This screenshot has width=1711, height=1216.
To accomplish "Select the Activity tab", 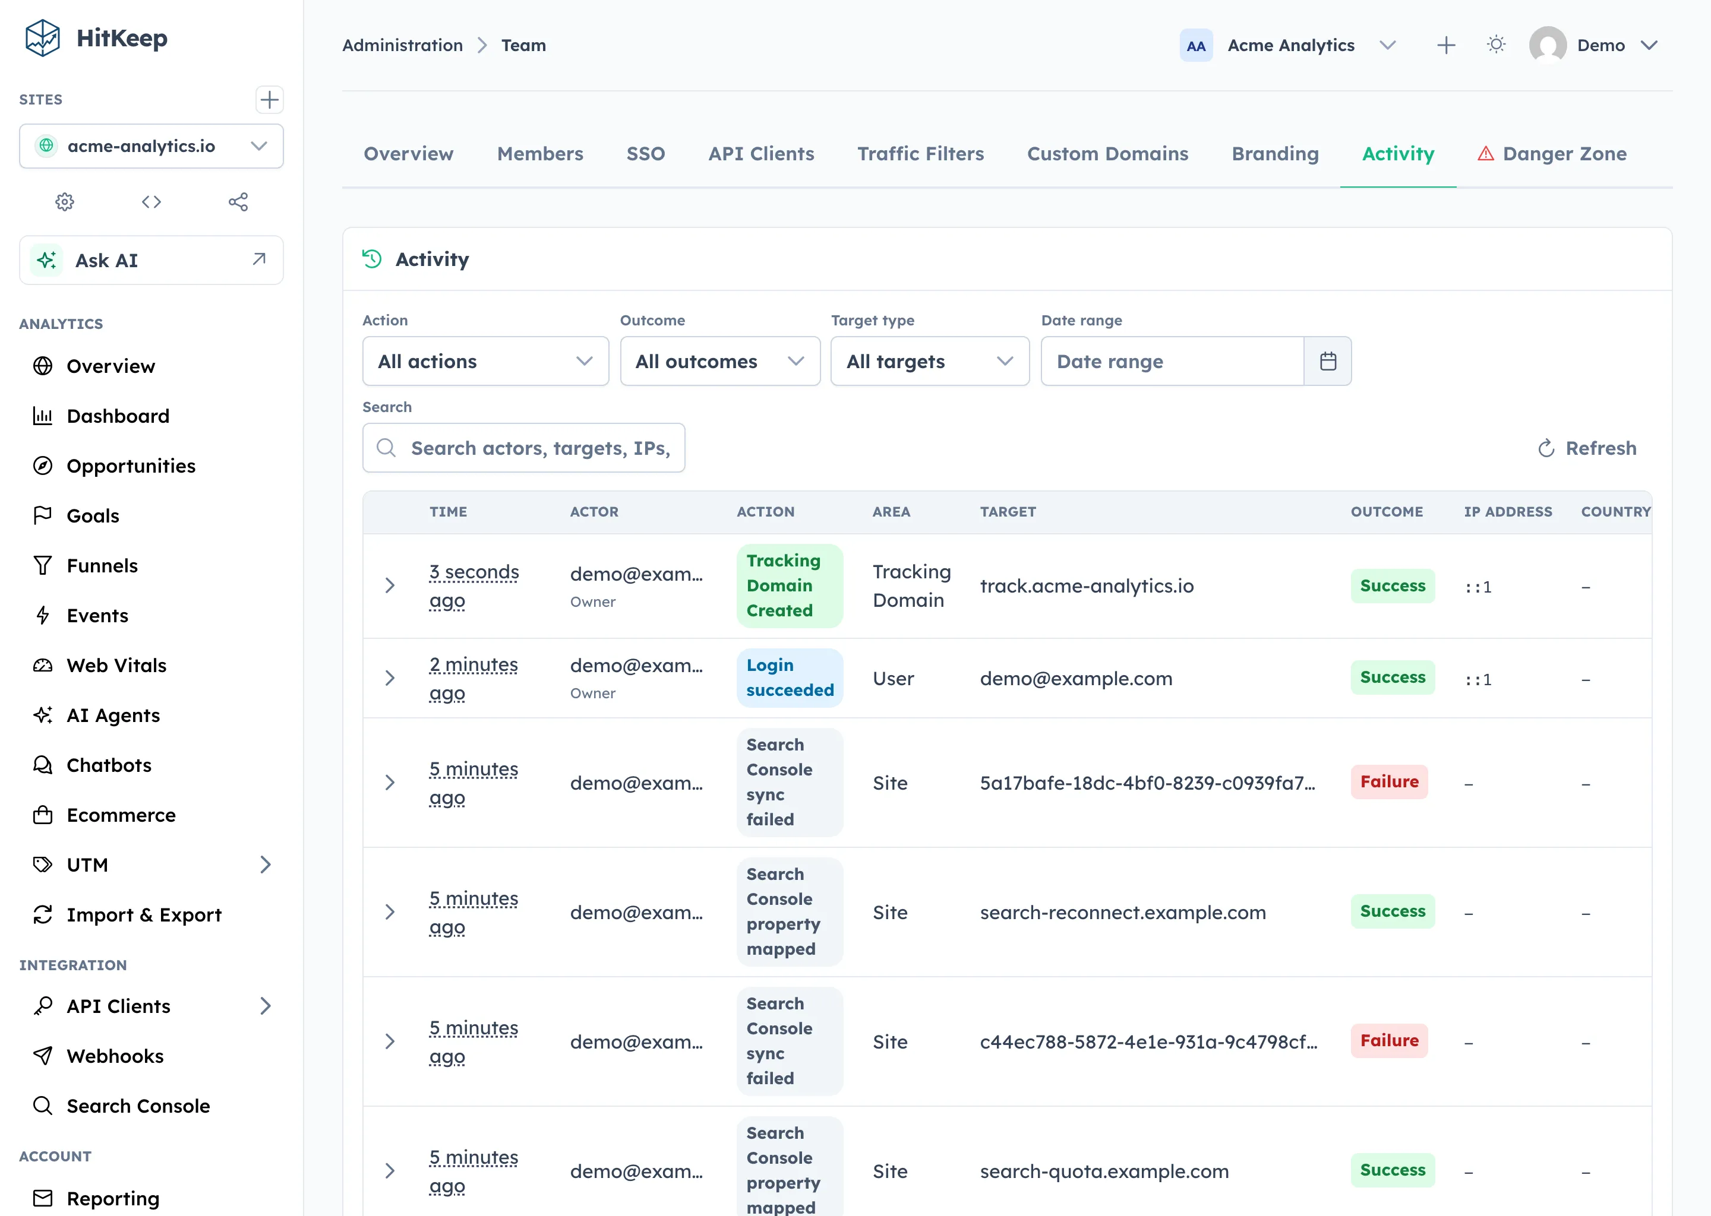I will pyautogui.click(x=1398, y=154).
